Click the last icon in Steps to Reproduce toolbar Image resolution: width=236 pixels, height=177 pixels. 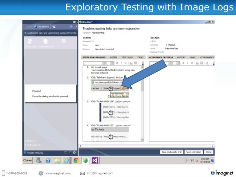click(x=135, y=63)
